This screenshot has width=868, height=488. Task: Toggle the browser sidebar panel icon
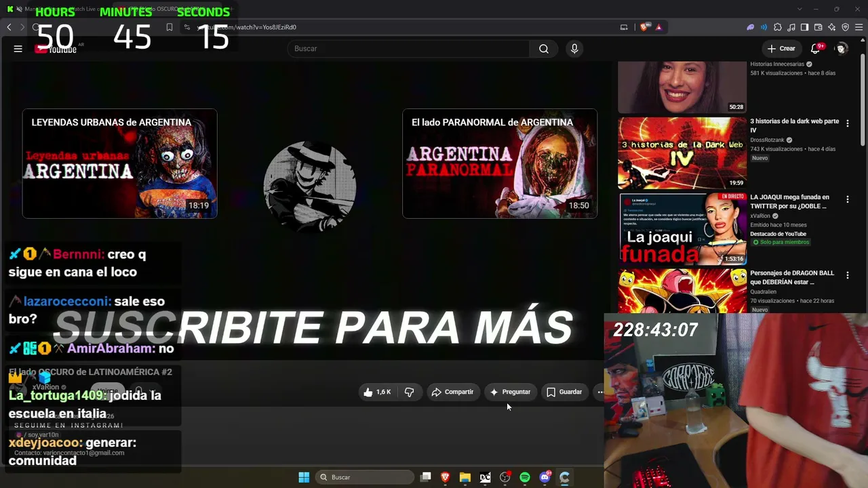[x=804, y=27]
